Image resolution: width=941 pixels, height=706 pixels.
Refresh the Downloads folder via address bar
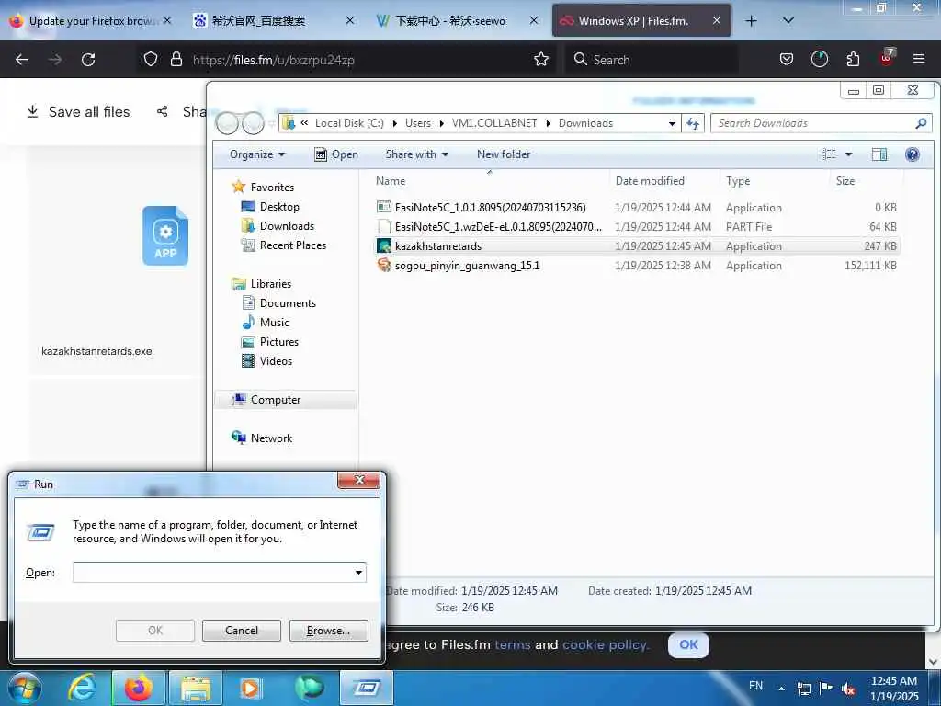(x=693, y=123)
